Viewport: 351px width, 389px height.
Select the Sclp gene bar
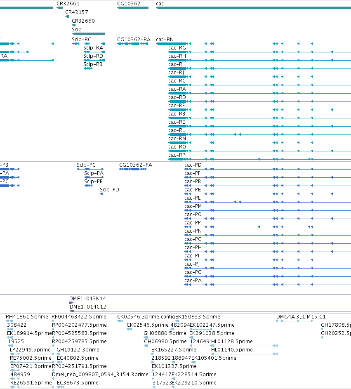(x=89, y=34)
